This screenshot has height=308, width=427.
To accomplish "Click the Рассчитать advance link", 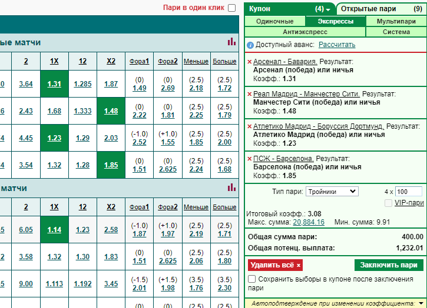I will coord(337,45).
